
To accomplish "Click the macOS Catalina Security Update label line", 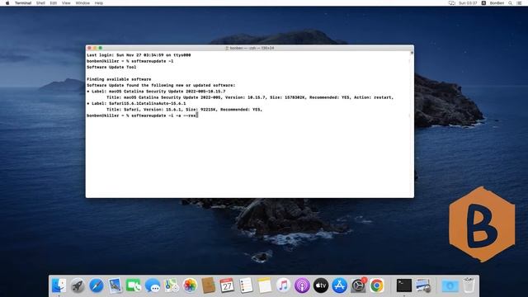I will (156, 92).
